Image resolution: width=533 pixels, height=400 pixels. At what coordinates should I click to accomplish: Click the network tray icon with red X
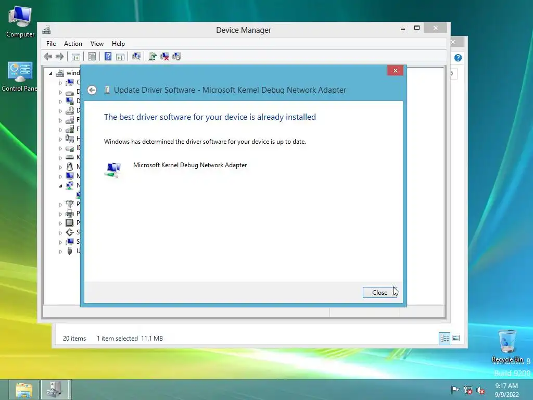click(x=468, y=390)
